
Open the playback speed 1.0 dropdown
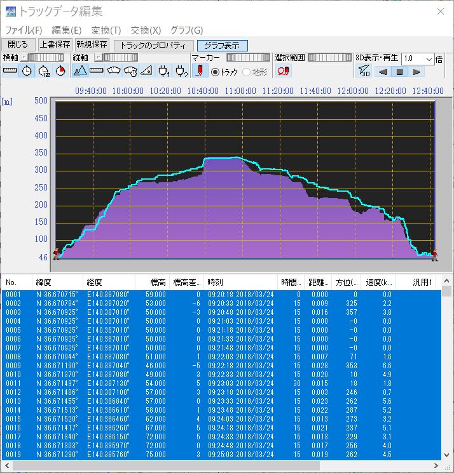429,59
